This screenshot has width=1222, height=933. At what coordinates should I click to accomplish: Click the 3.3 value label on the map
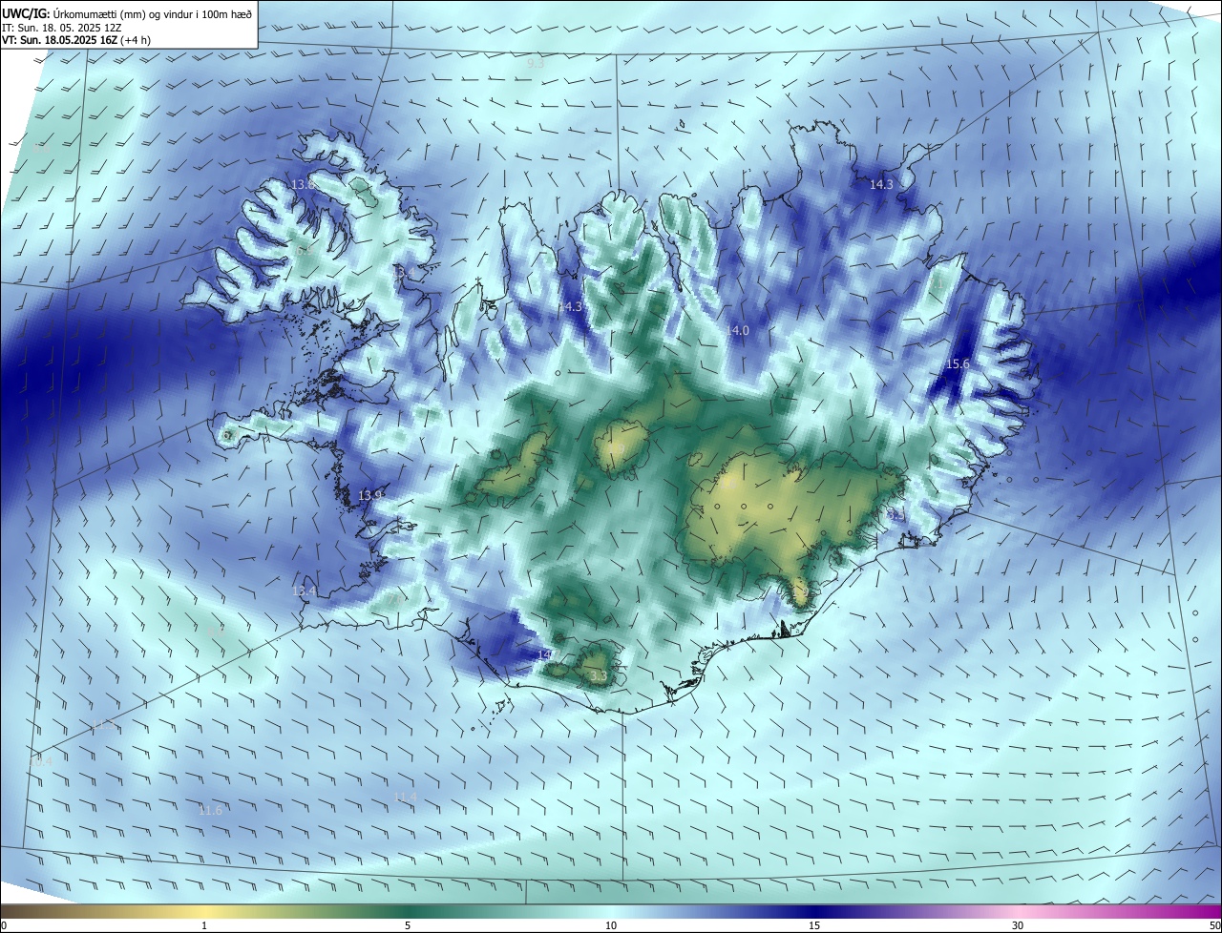599,675
